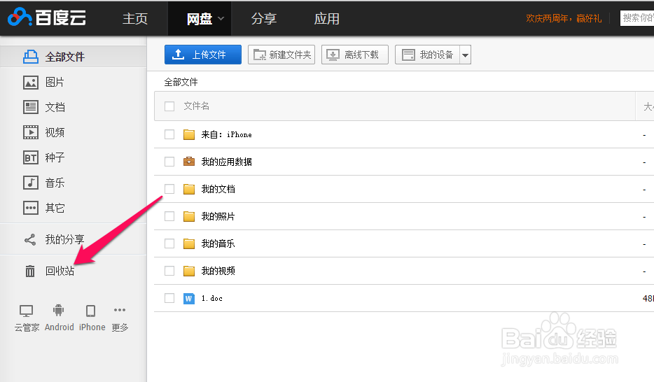
Task: Select 我的分享 label in the sidebar
Action: pyautogui.click(x=64, y=239)
